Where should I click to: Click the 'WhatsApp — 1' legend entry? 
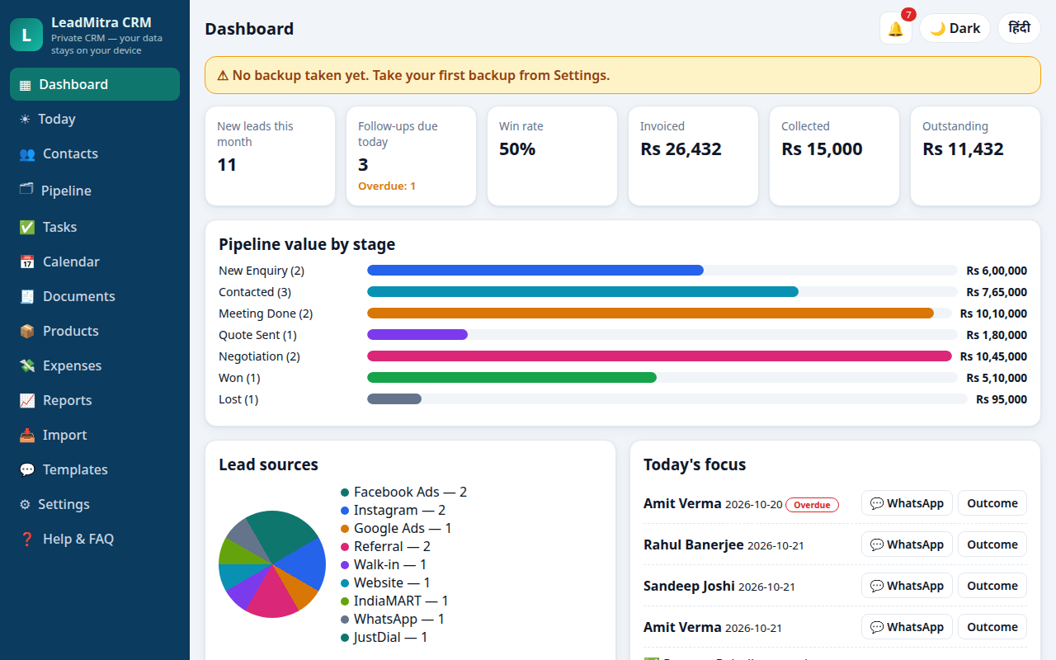point(399,619)
